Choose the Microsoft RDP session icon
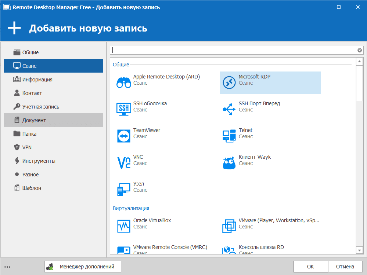Screen dimensions: 367x275 click(229, 82)
